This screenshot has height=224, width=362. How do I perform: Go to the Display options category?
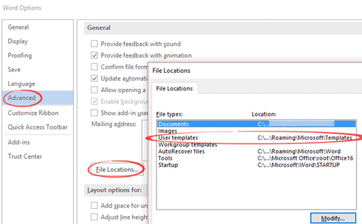pos(18,41)
